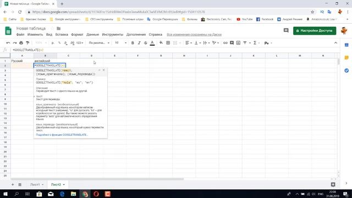This screenshot has width=352, height=198.
Task: Open the font size dropdown
Action: [121, 43]
